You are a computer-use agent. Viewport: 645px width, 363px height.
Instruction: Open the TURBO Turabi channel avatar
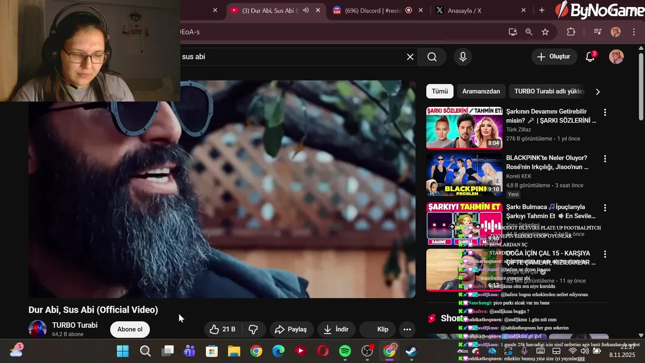[x=37, y=329]
